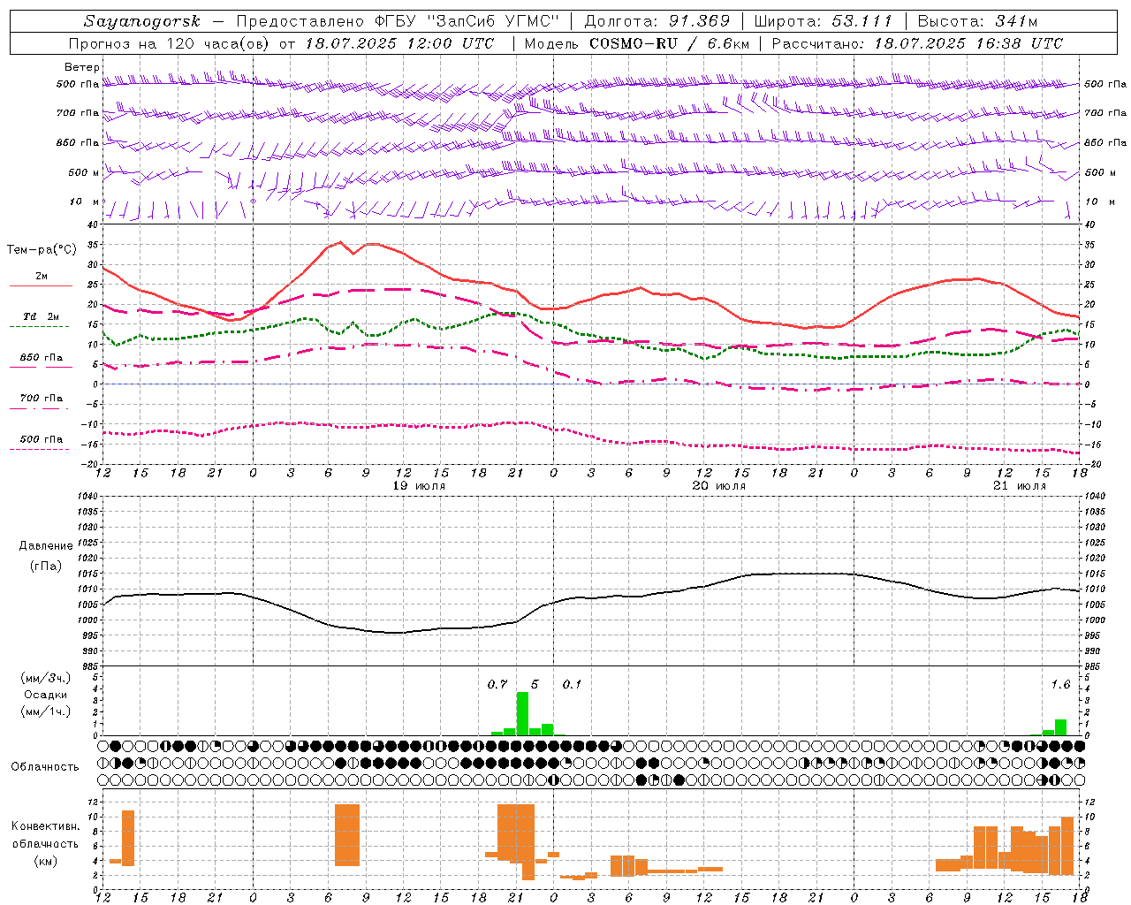Viewport: 1131px width, 905px height.
Task: Select the '21 июля' date label
Action: coord(1020,486)
